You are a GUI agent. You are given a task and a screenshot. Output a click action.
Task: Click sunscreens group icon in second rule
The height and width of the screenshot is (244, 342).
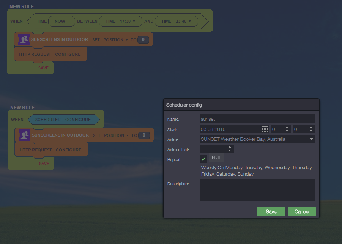click(24, 135)
